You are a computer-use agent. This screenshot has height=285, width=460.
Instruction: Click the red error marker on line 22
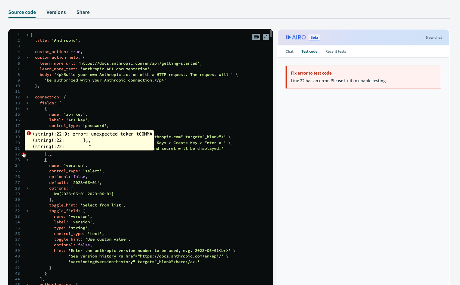point(23,154)
